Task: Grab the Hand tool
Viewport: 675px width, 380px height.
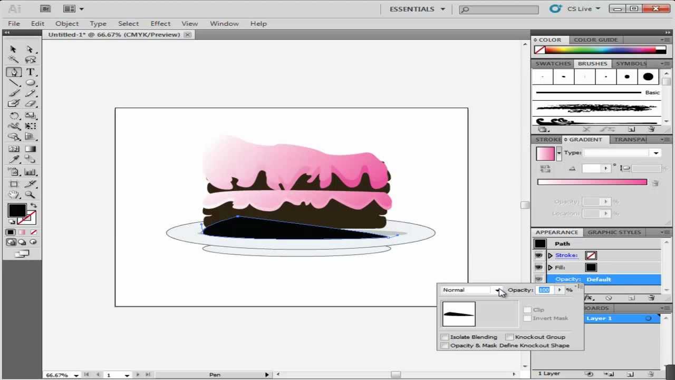Action: coord(14,194)
